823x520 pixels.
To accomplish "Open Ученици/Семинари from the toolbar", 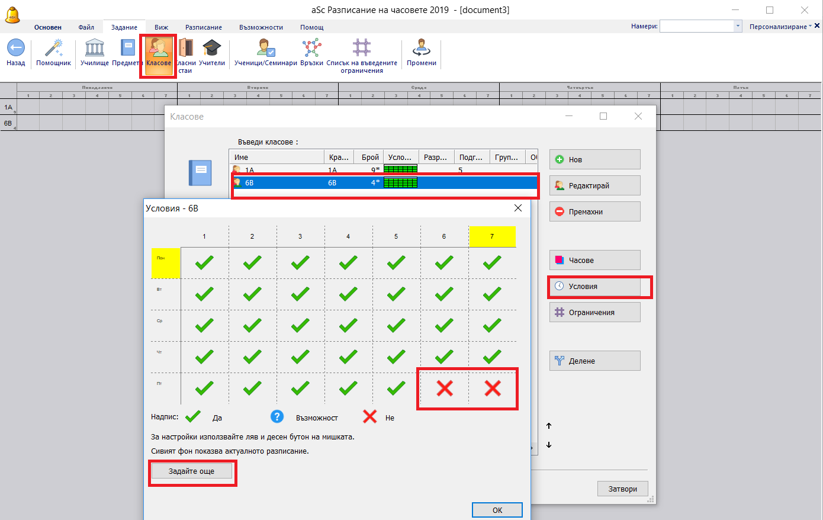I will [x=265, y=49].
